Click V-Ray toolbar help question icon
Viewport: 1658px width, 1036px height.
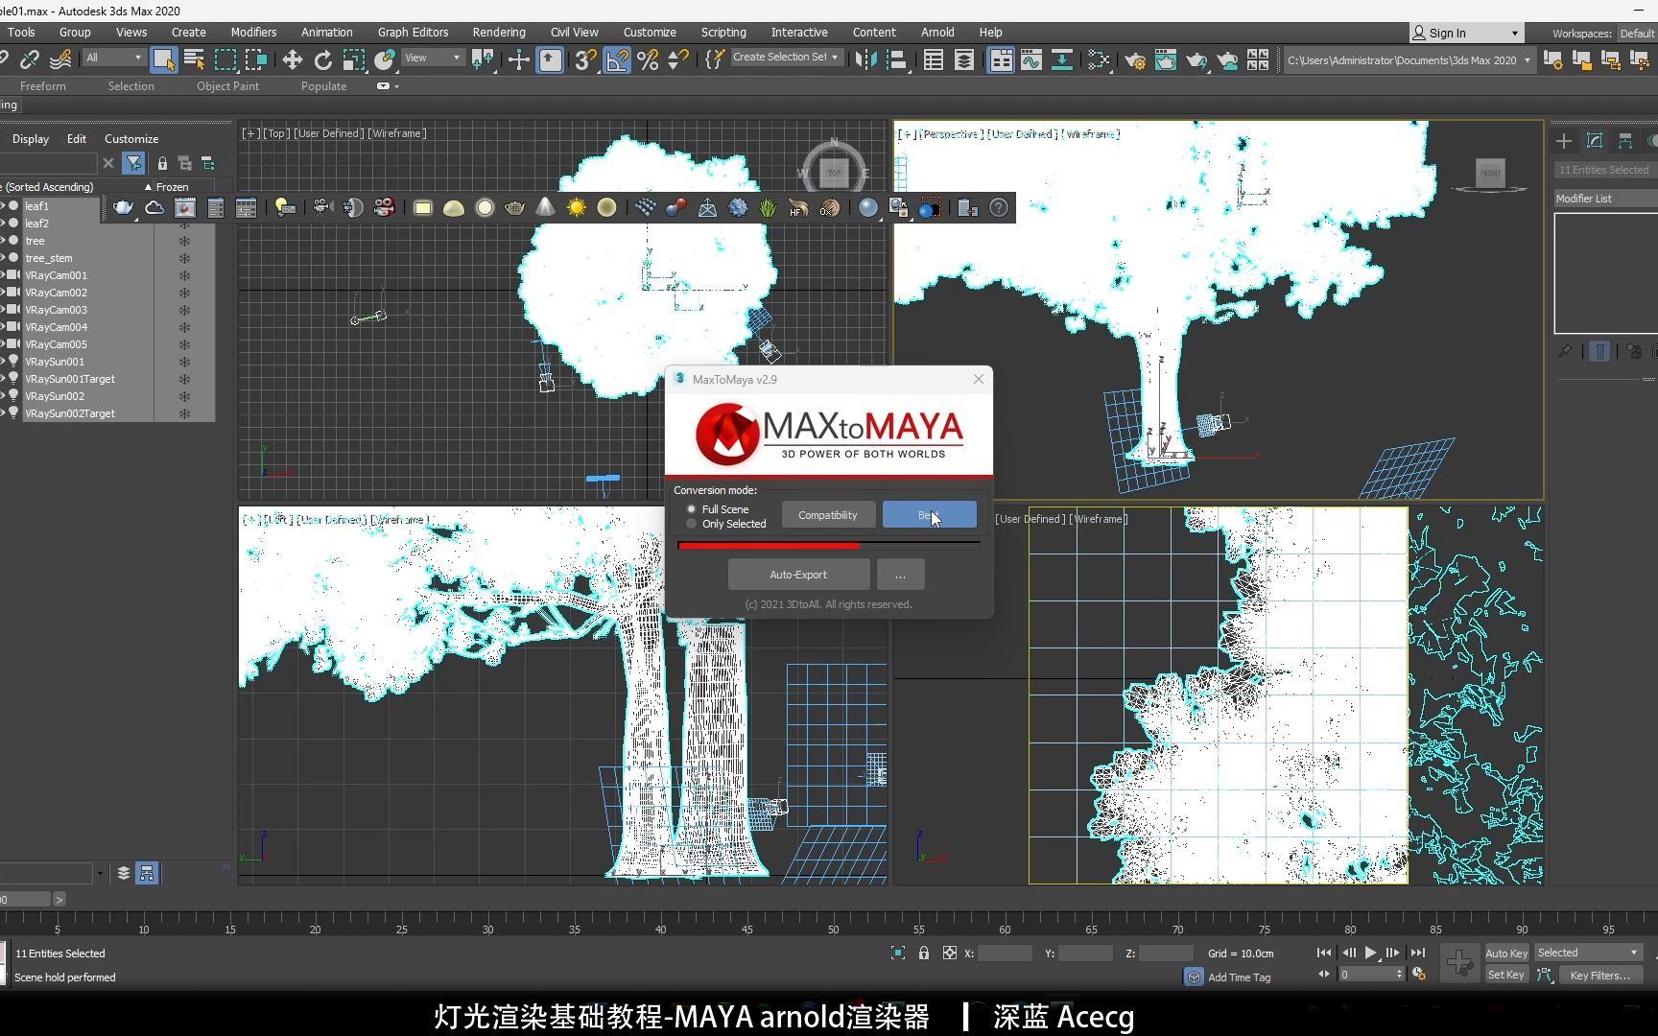[x=999, y=207]
